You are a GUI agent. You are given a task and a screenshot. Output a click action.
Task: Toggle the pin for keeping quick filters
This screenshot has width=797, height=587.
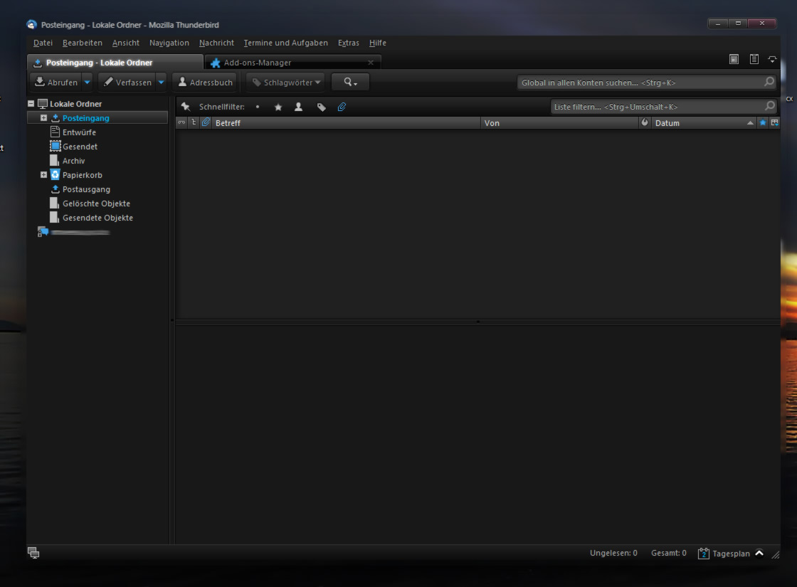(186, 107)
